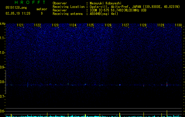Viewport: 185px width, 117px height.
Task: Select the filename 05191120.png
Action: pos(16,8)
